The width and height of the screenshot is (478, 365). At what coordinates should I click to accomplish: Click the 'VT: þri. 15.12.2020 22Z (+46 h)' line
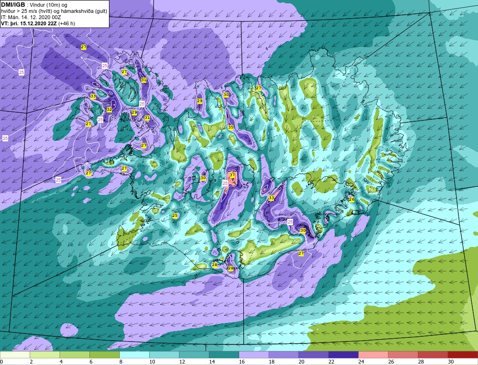[38, 23]
